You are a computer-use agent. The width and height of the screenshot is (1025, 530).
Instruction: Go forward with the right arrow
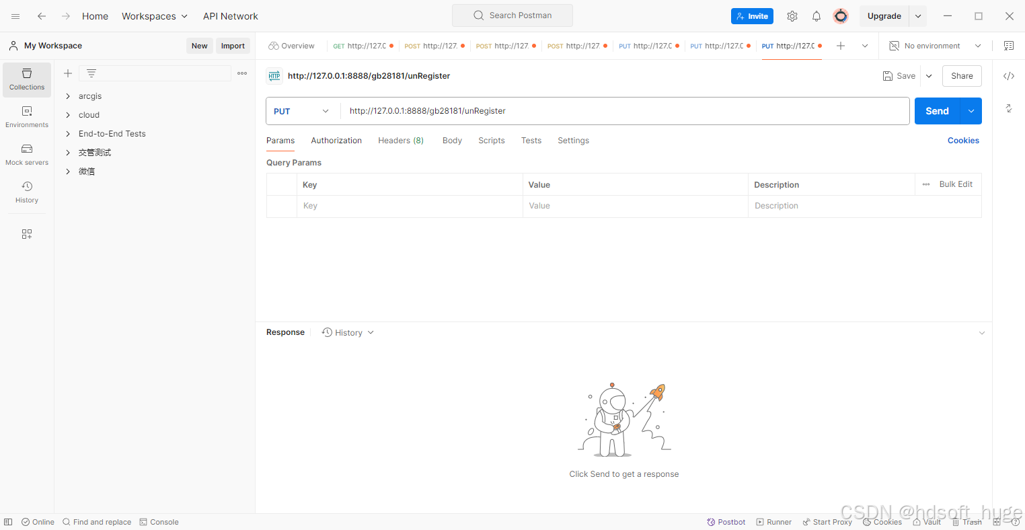click(x=66, y=16)
